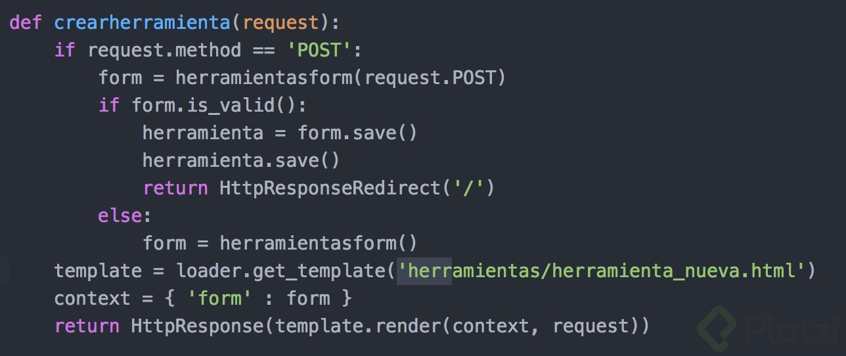Image resolution: width=846 pixels, height=356 pixels.
Task: Click the 'form' dictionary key string
Action: (220, 298)
